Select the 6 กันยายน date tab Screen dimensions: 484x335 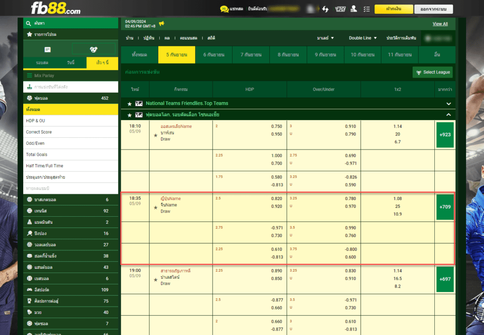coord(214,55)
